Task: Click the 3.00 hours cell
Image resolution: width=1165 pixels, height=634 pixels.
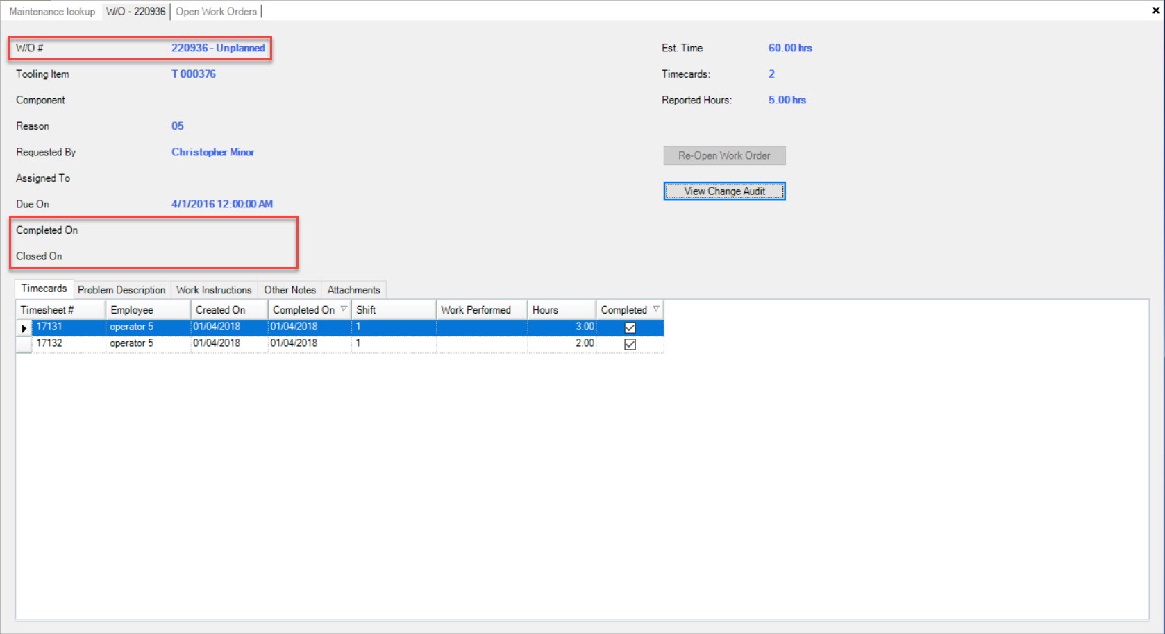Action: tap(562, 327)
